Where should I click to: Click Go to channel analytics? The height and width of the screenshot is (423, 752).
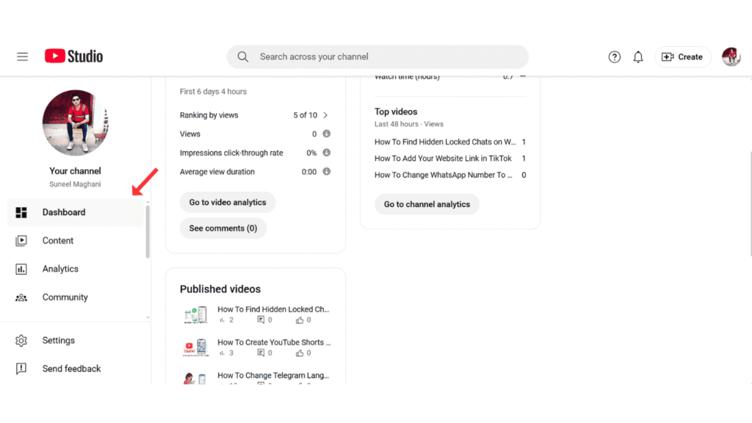click(x=427, y=204)
